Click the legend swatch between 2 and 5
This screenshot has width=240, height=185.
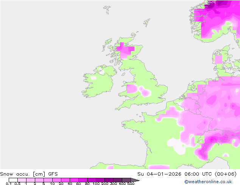pos(39,180)
